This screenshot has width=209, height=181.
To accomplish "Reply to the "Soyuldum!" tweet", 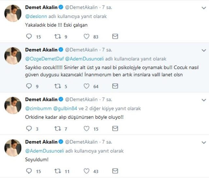I will (29, 171).
